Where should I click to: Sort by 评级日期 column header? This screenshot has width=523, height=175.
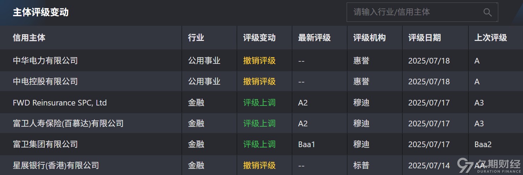424,38
